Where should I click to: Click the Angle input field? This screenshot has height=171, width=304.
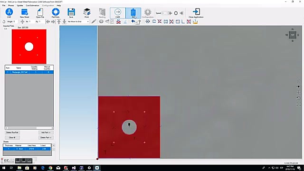coord(15,21)
